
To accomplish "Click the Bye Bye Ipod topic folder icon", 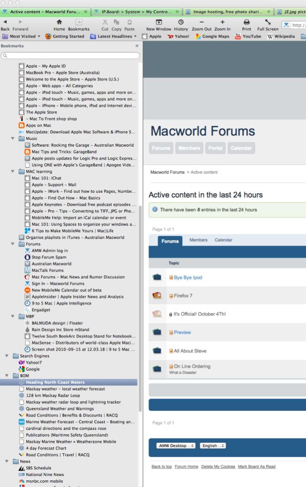I will 157,277.
